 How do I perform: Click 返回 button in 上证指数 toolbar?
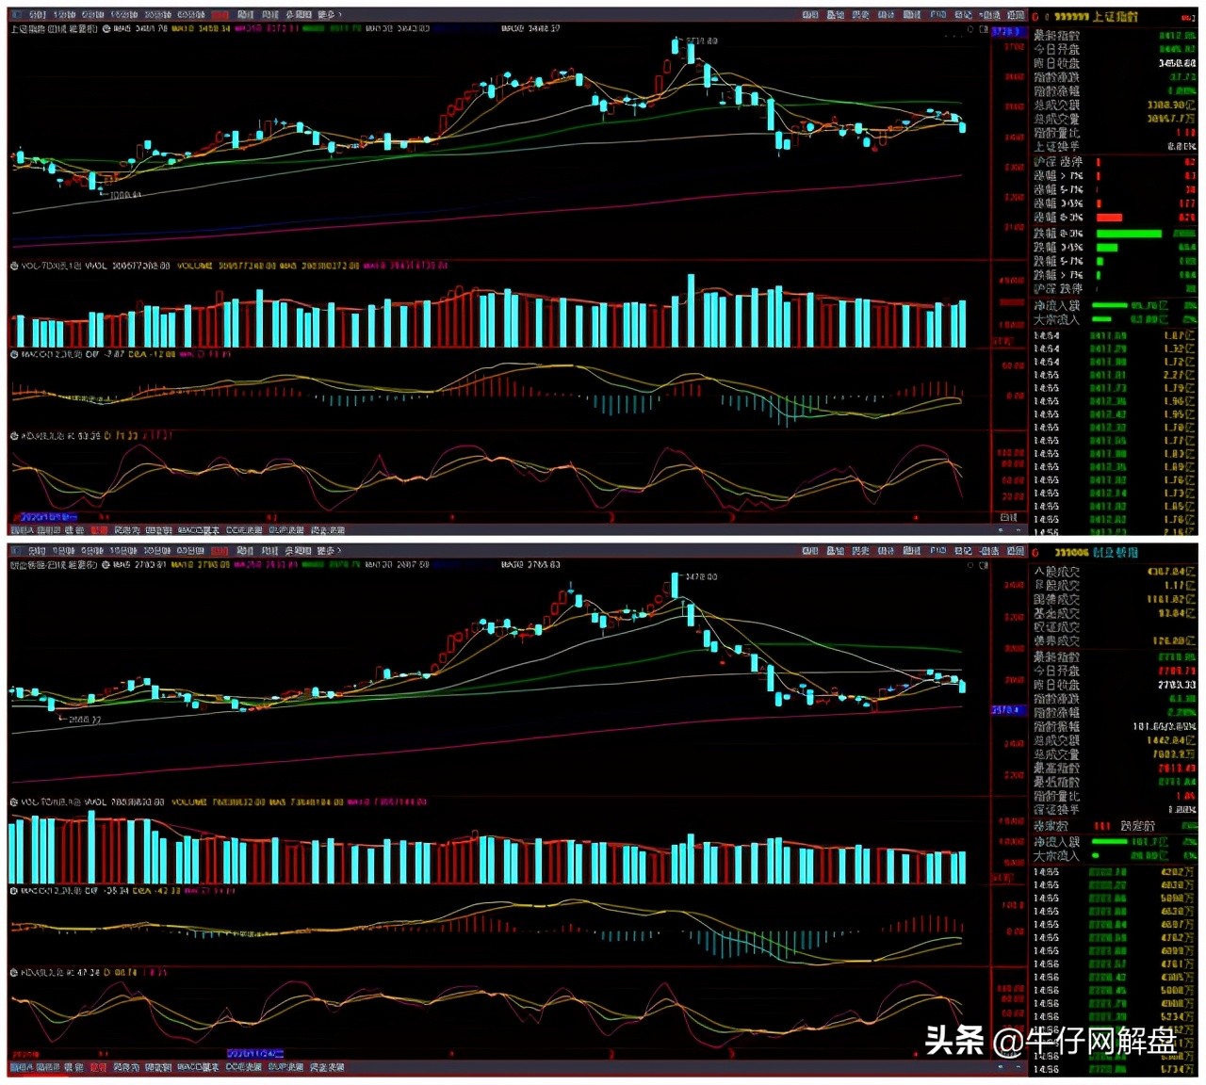point(1016,15)
